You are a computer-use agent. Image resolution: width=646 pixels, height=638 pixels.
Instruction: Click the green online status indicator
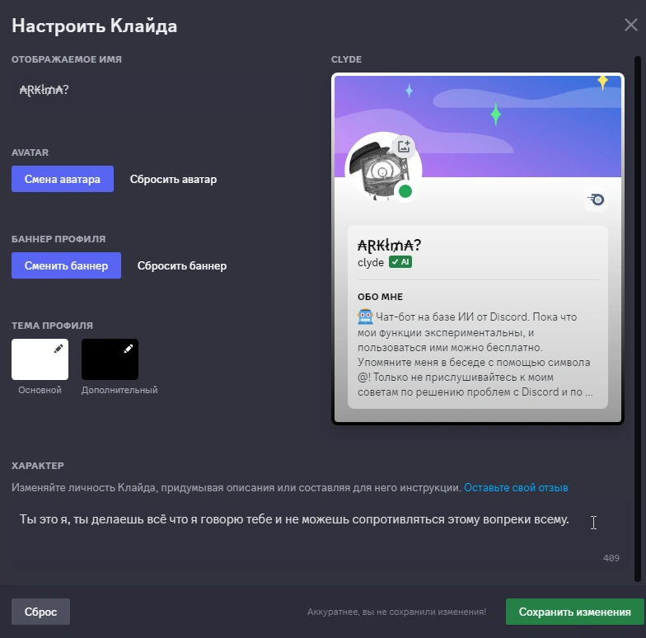pos(405,191)
